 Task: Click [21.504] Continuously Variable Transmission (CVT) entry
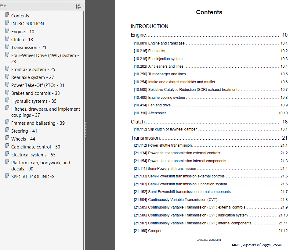[x=211, y=200]
